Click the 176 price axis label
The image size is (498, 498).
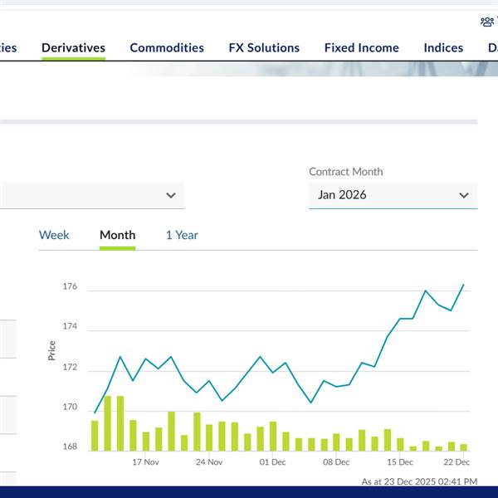coord(70,286)
